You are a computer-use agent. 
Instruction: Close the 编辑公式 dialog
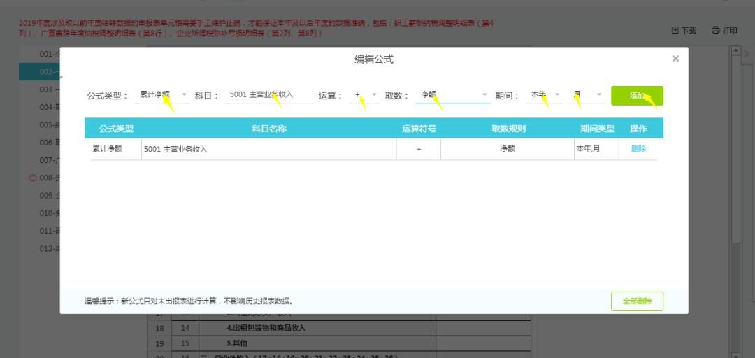click(675, 59)
